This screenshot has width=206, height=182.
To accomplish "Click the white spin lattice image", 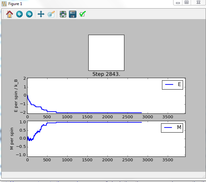I will tap(106, 53).
